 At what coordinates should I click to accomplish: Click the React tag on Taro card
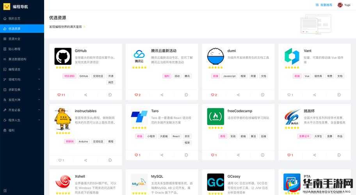click(x=176, y=136)
